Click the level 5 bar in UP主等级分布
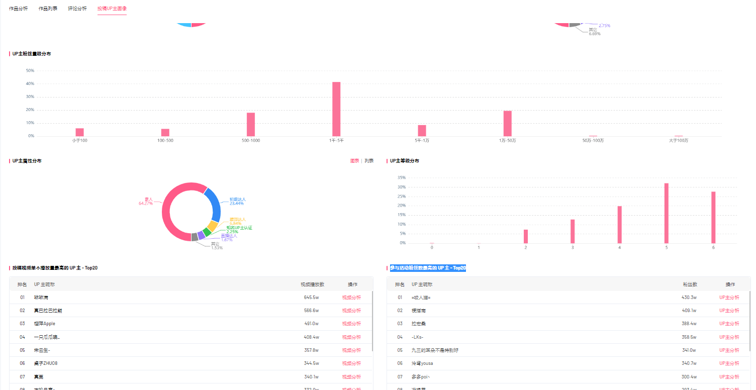 coord(667,213)
